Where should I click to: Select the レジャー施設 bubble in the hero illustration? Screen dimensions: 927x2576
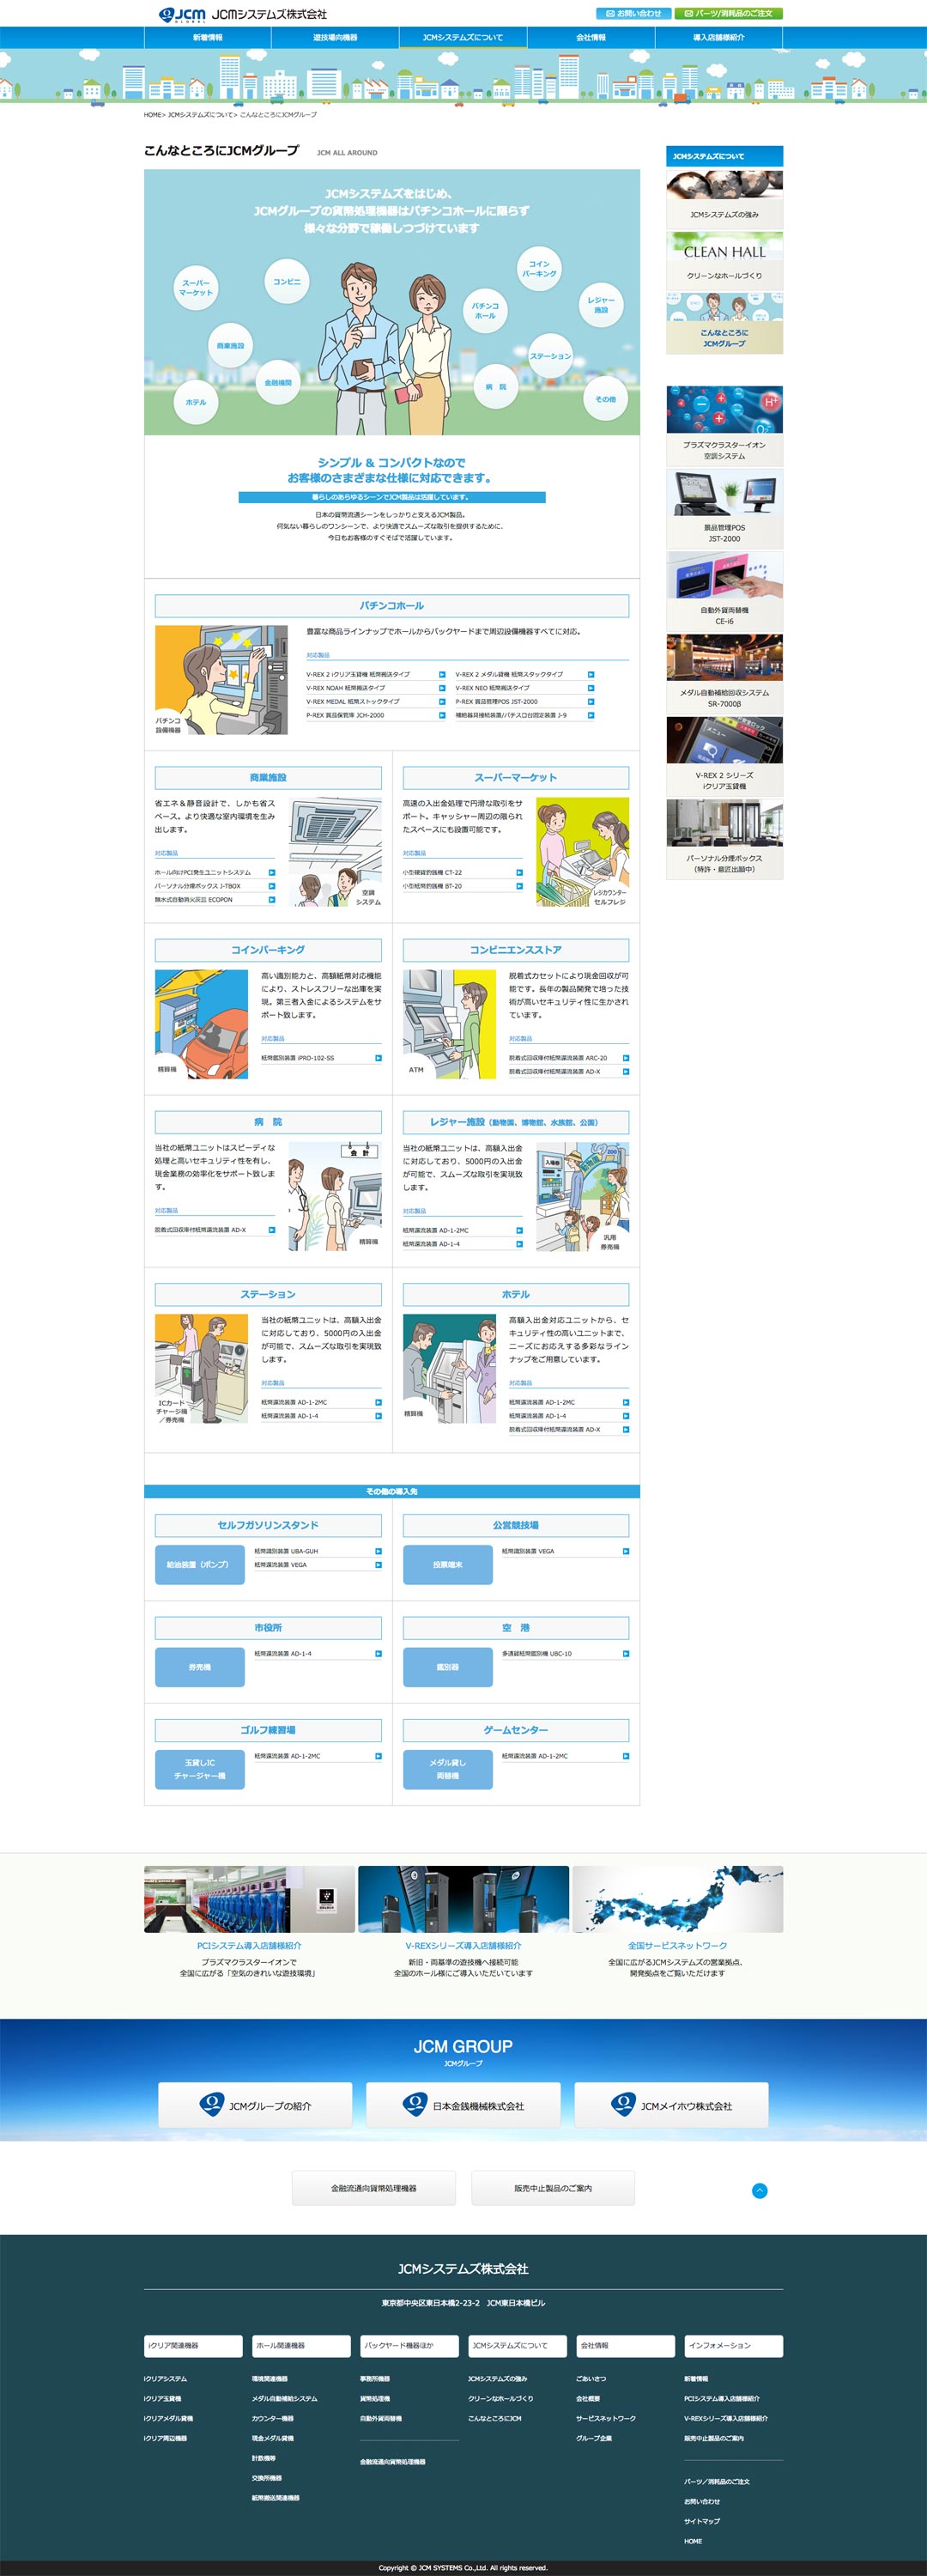(x=601, y=305)
